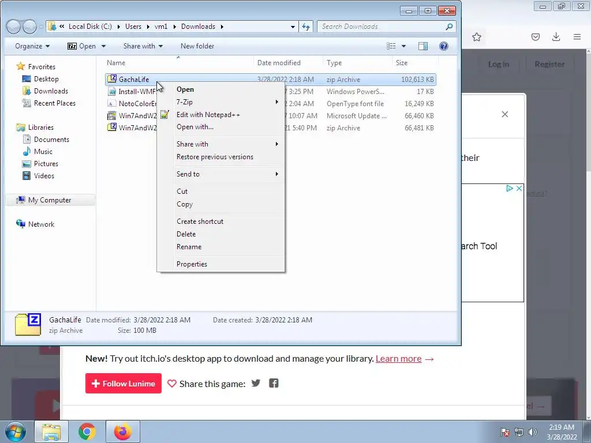Image resolution: width=591 pixels, height=443 pixels.
Task: Click the Follow Lunime button
Action: 124,383
